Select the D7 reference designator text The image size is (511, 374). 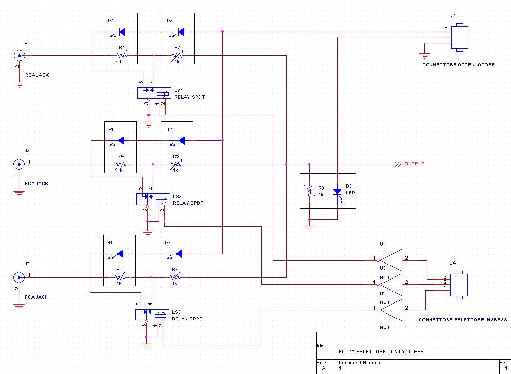[168, 243]
